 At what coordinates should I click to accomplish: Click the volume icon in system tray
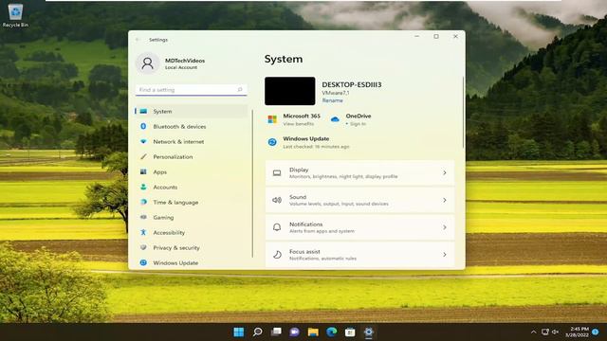(x=555, y=332)
